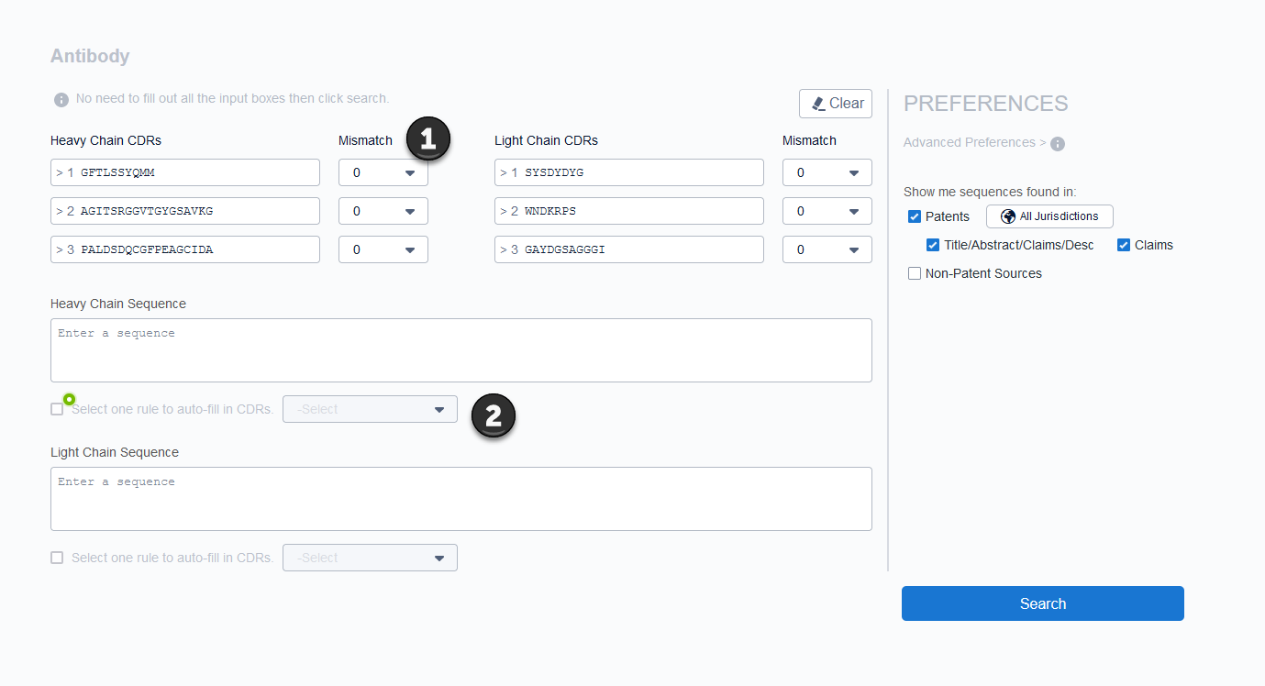This screenshot has height=686, width=1265.
Task: Click the light chain CDR 3 input field
Action: [628, 249]
